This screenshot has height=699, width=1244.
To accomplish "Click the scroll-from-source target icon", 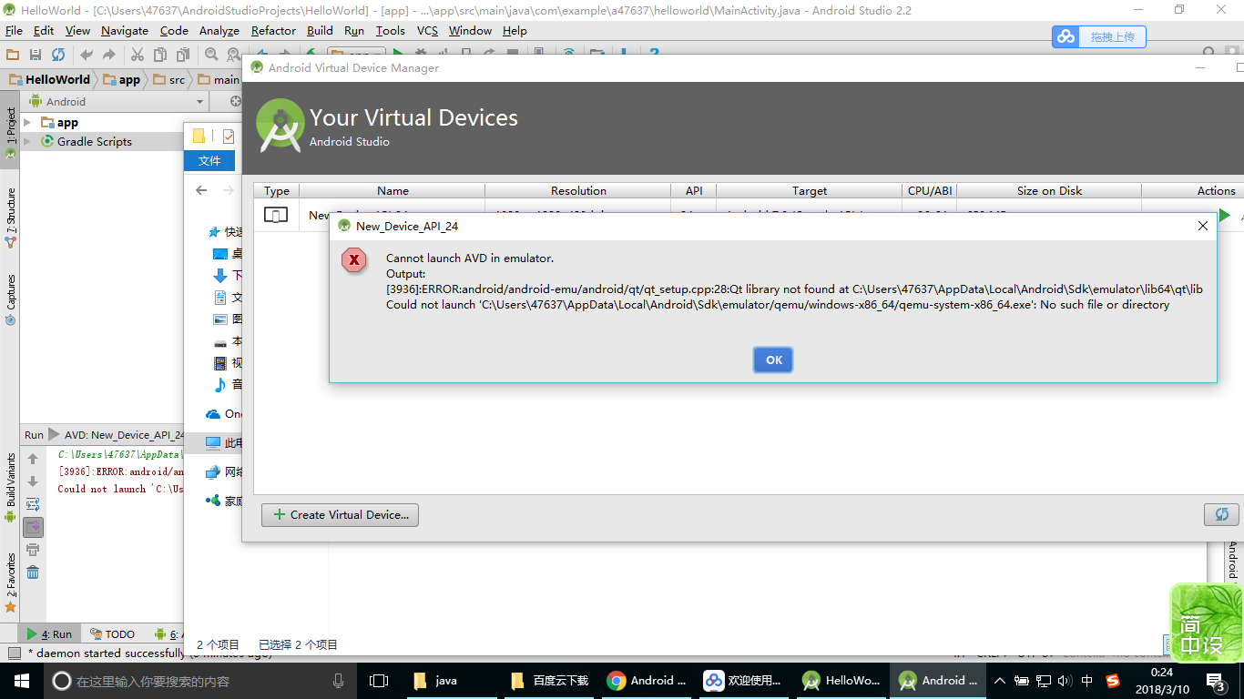I will [x=235, y=101].
